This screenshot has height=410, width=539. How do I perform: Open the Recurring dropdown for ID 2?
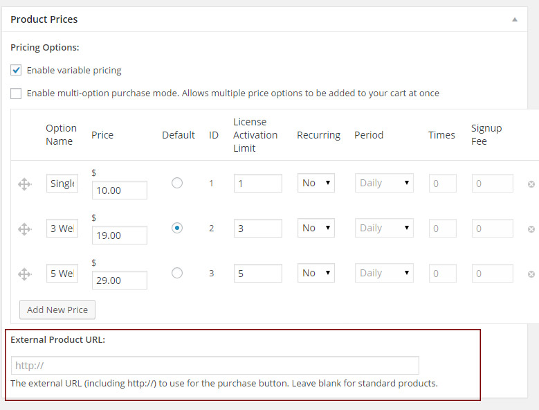[316, 228]
